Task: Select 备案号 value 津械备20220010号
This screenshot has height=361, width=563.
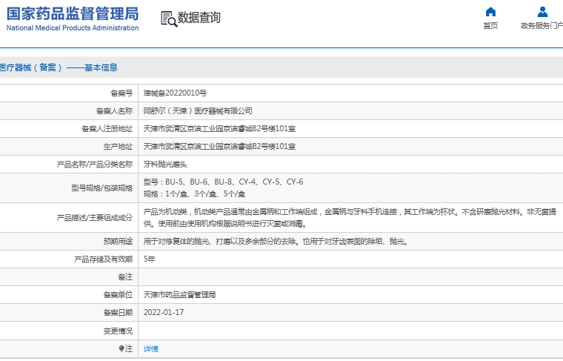Action: tap(176, 93)
